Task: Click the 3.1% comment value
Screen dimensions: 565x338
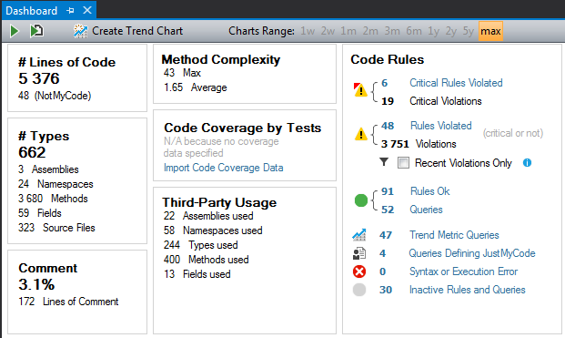Action: click(x=36, y=284)
